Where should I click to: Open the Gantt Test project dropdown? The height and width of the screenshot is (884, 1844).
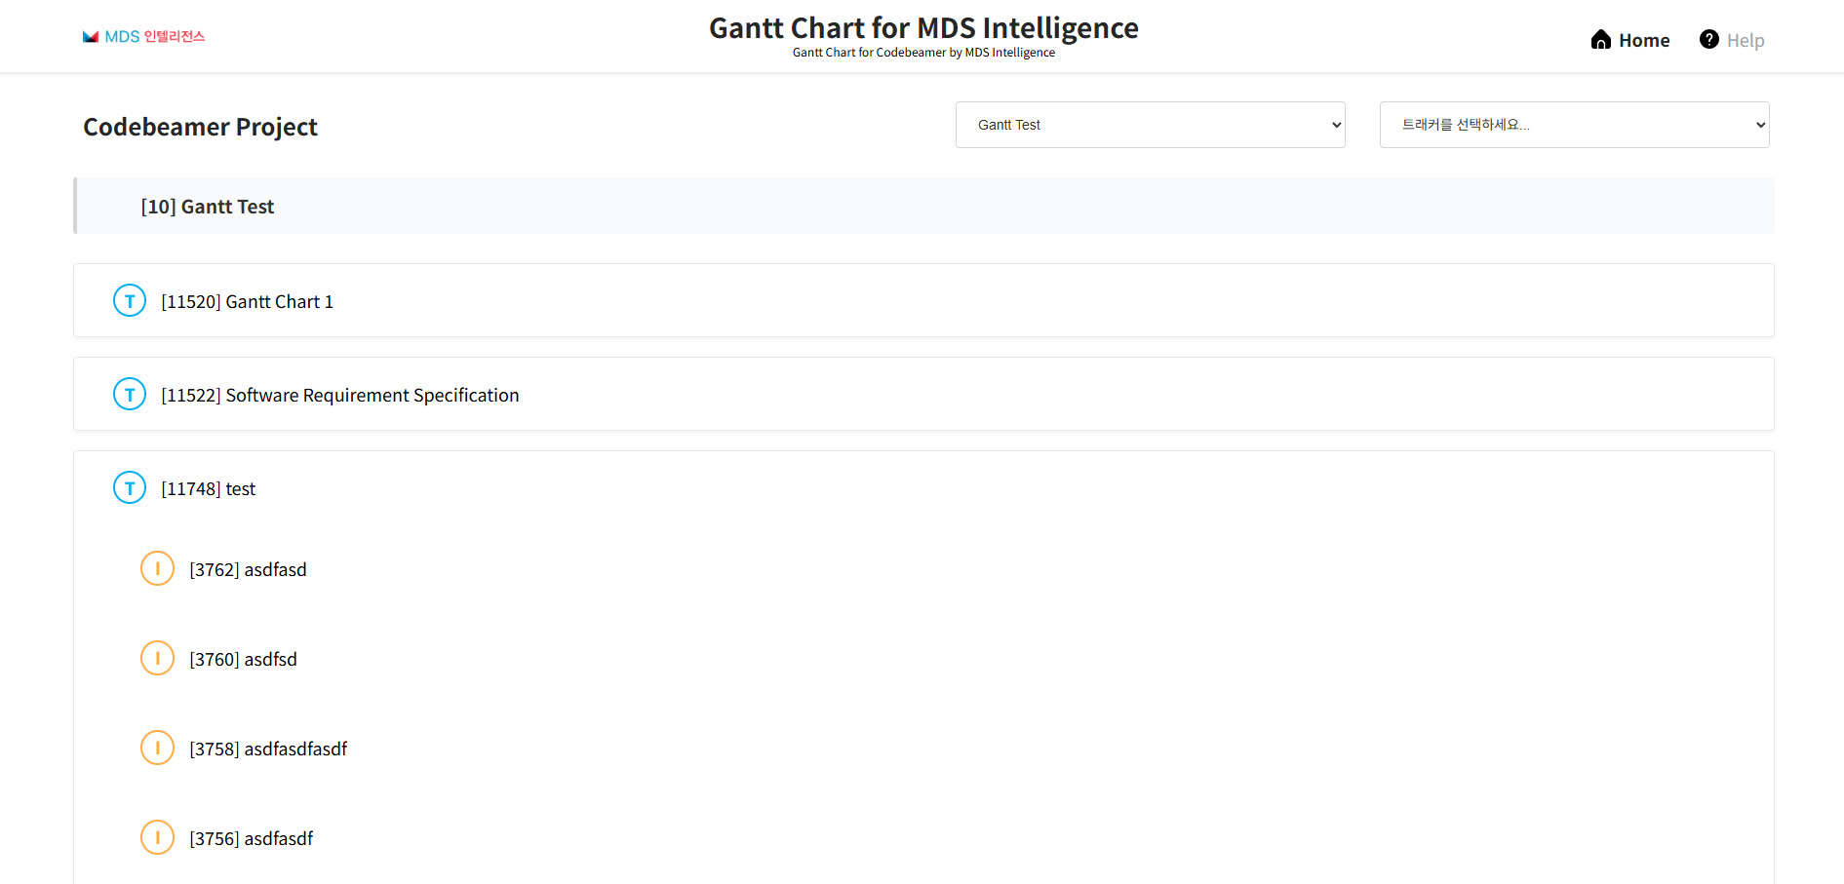click(x=1150, y=125)
